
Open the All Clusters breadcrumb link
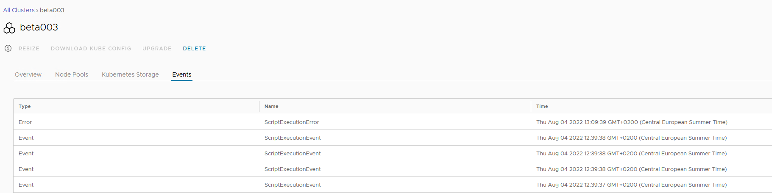(x=19, y=10)
